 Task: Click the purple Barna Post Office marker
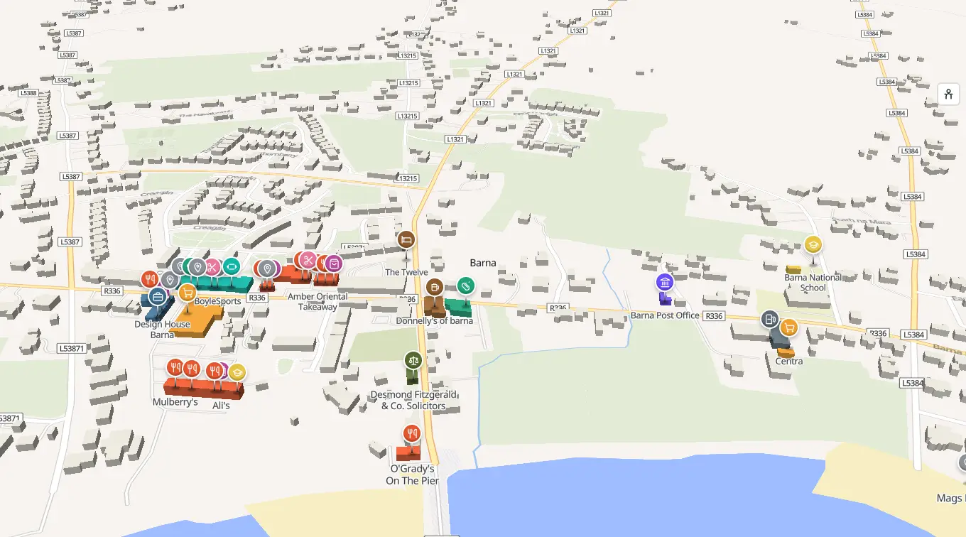click(665, 283)
